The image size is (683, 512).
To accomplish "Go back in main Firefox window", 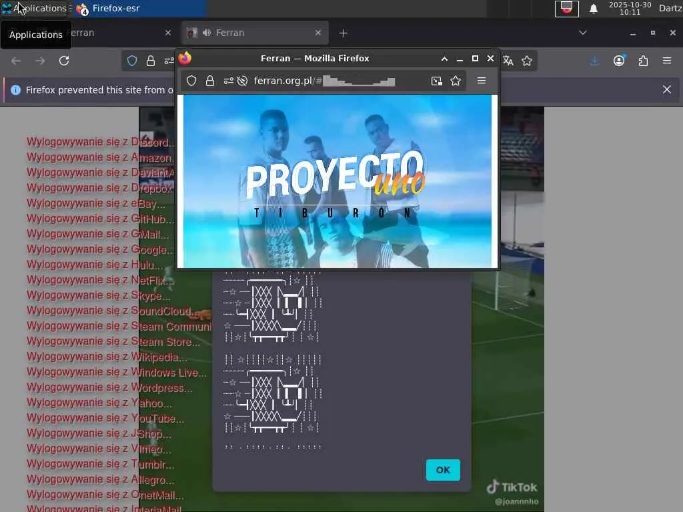I will [16, 61].
